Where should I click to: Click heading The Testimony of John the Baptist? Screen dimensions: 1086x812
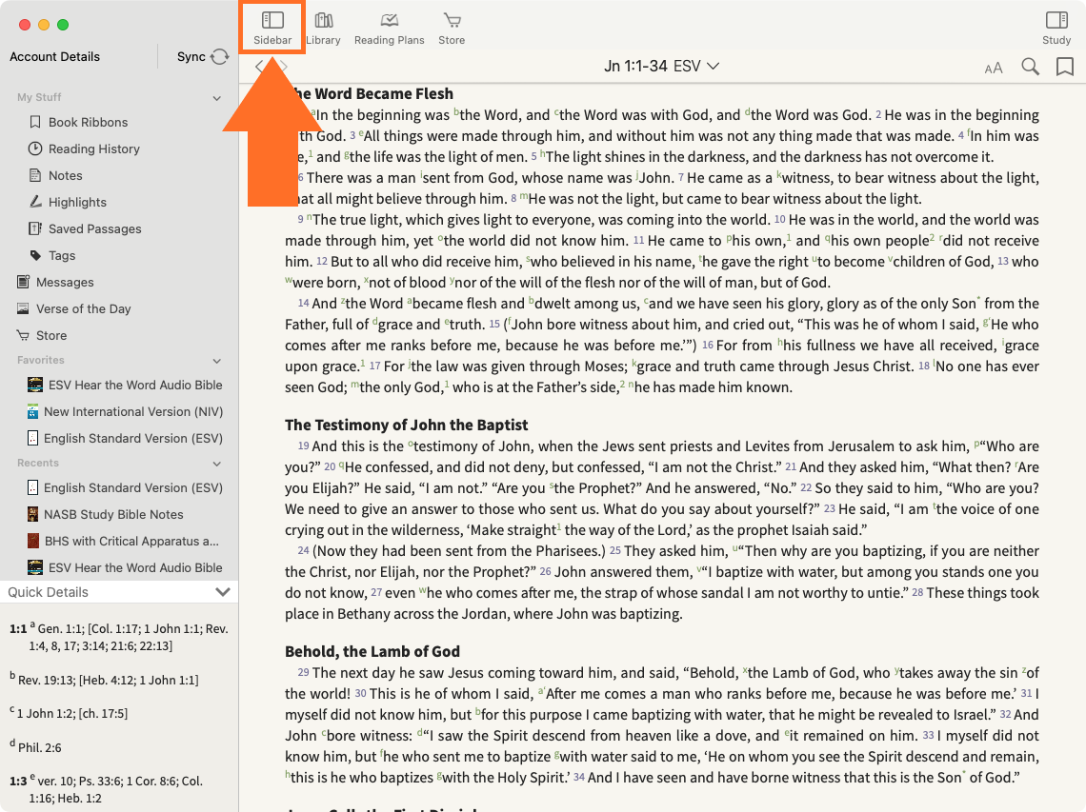(x=407, y=425)
